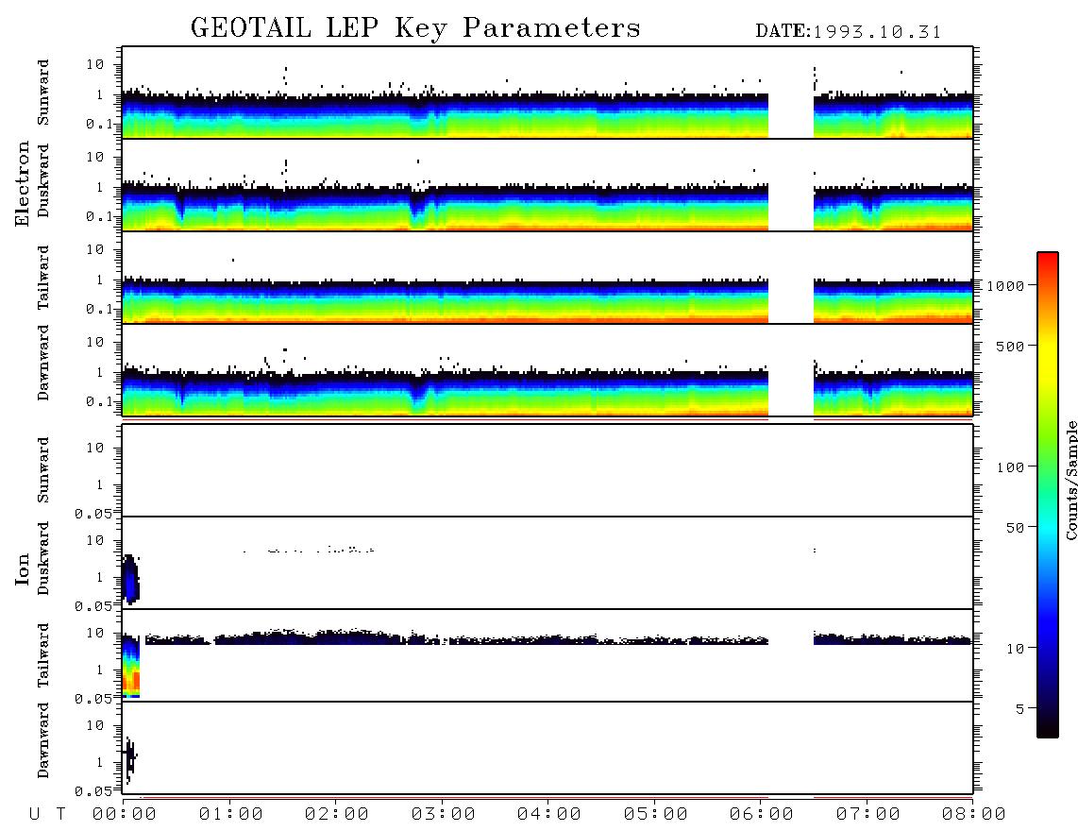Select the '02:00' time tick label

[337, 814]
